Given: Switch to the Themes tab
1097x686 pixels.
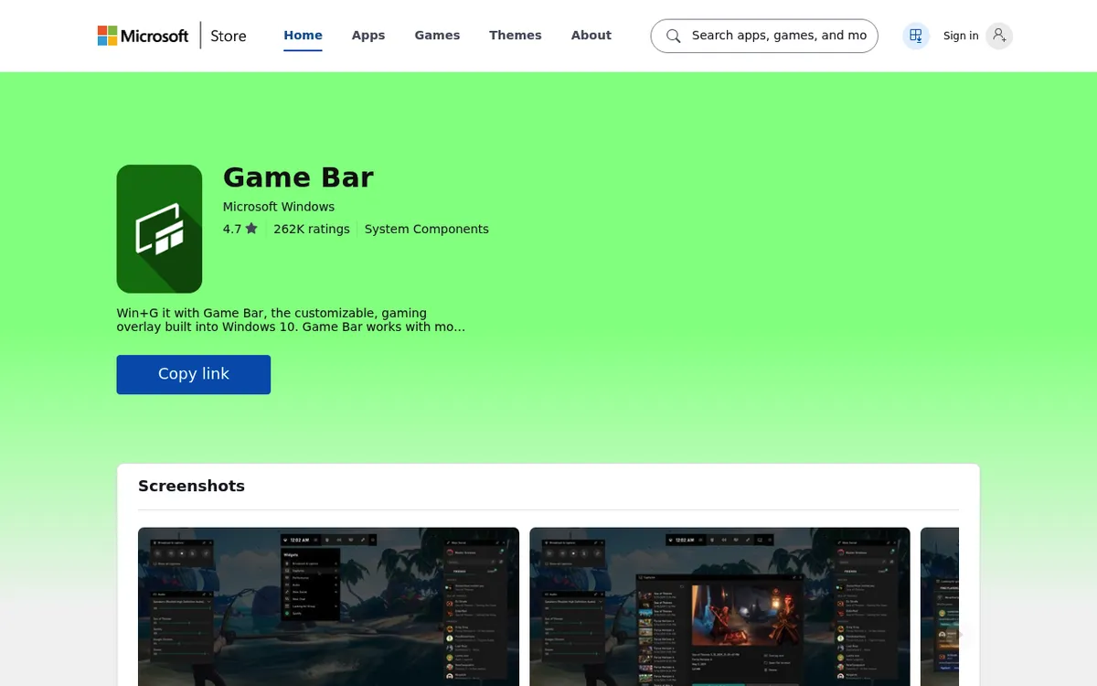Looking at the screenshot, I should click(516, 36).
